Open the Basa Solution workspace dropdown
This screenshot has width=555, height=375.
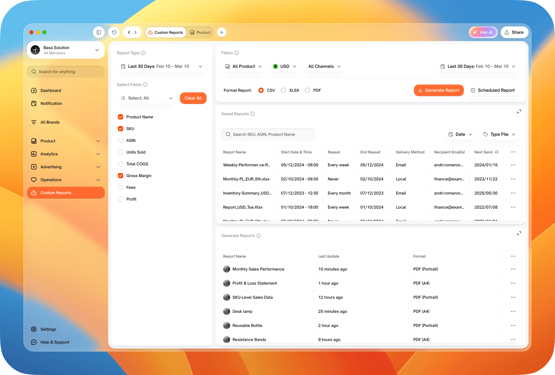pos(66,50)
